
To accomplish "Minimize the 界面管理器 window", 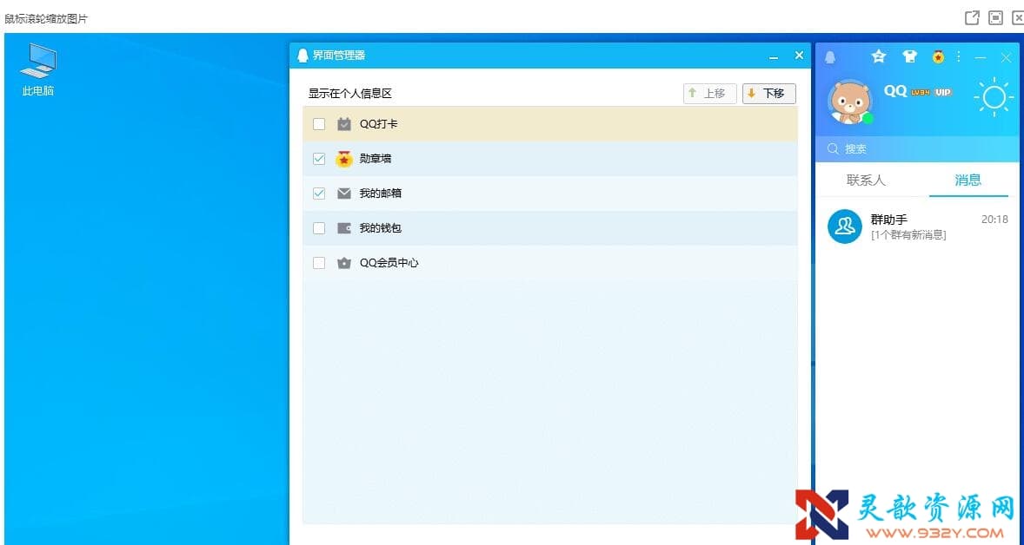I will coord(774,56).
